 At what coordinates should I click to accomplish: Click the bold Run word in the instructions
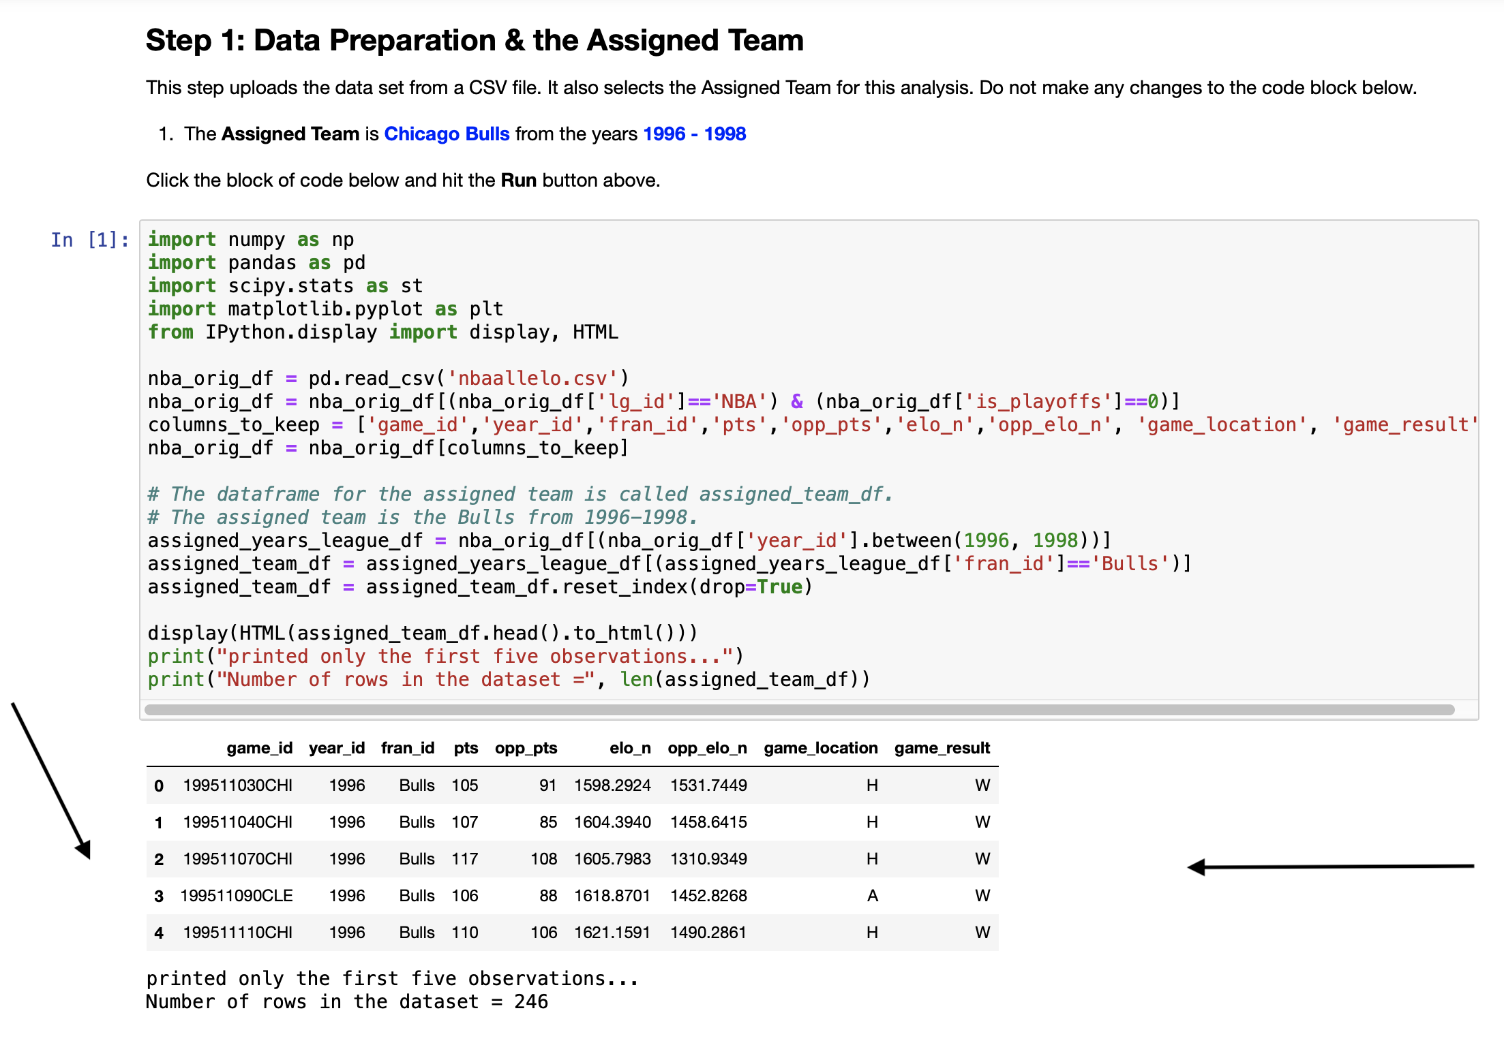point(518,181)
